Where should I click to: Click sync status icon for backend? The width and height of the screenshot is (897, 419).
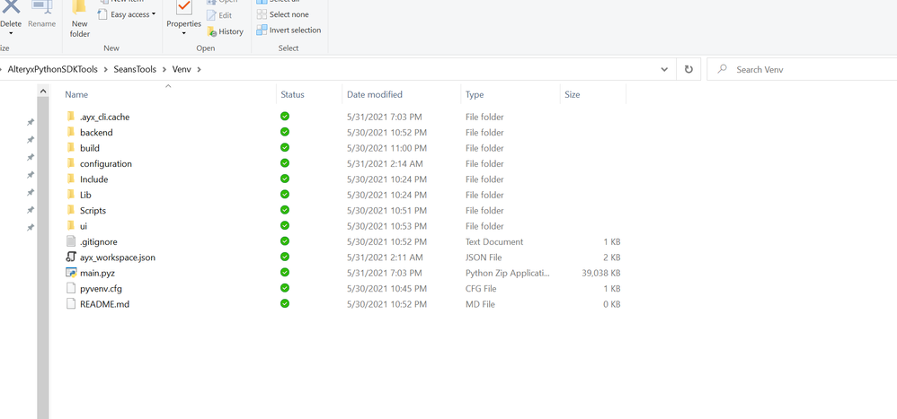pyautogui.click(x=285, y=132)
